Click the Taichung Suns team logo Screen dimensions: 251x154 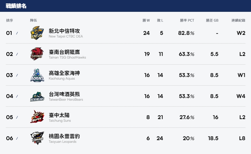[37, 117]
